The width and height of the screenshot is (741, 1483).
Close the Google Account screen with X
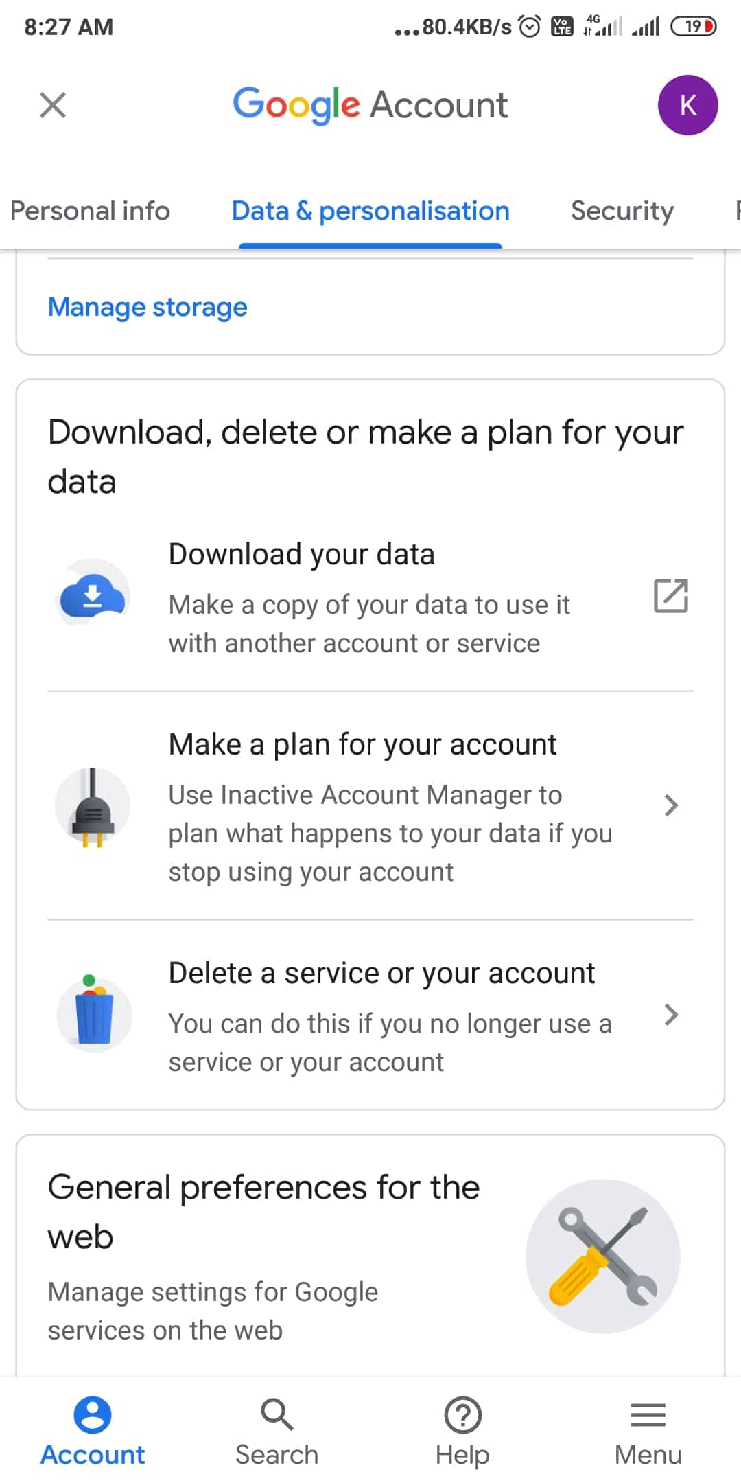(x=53, y=105)
